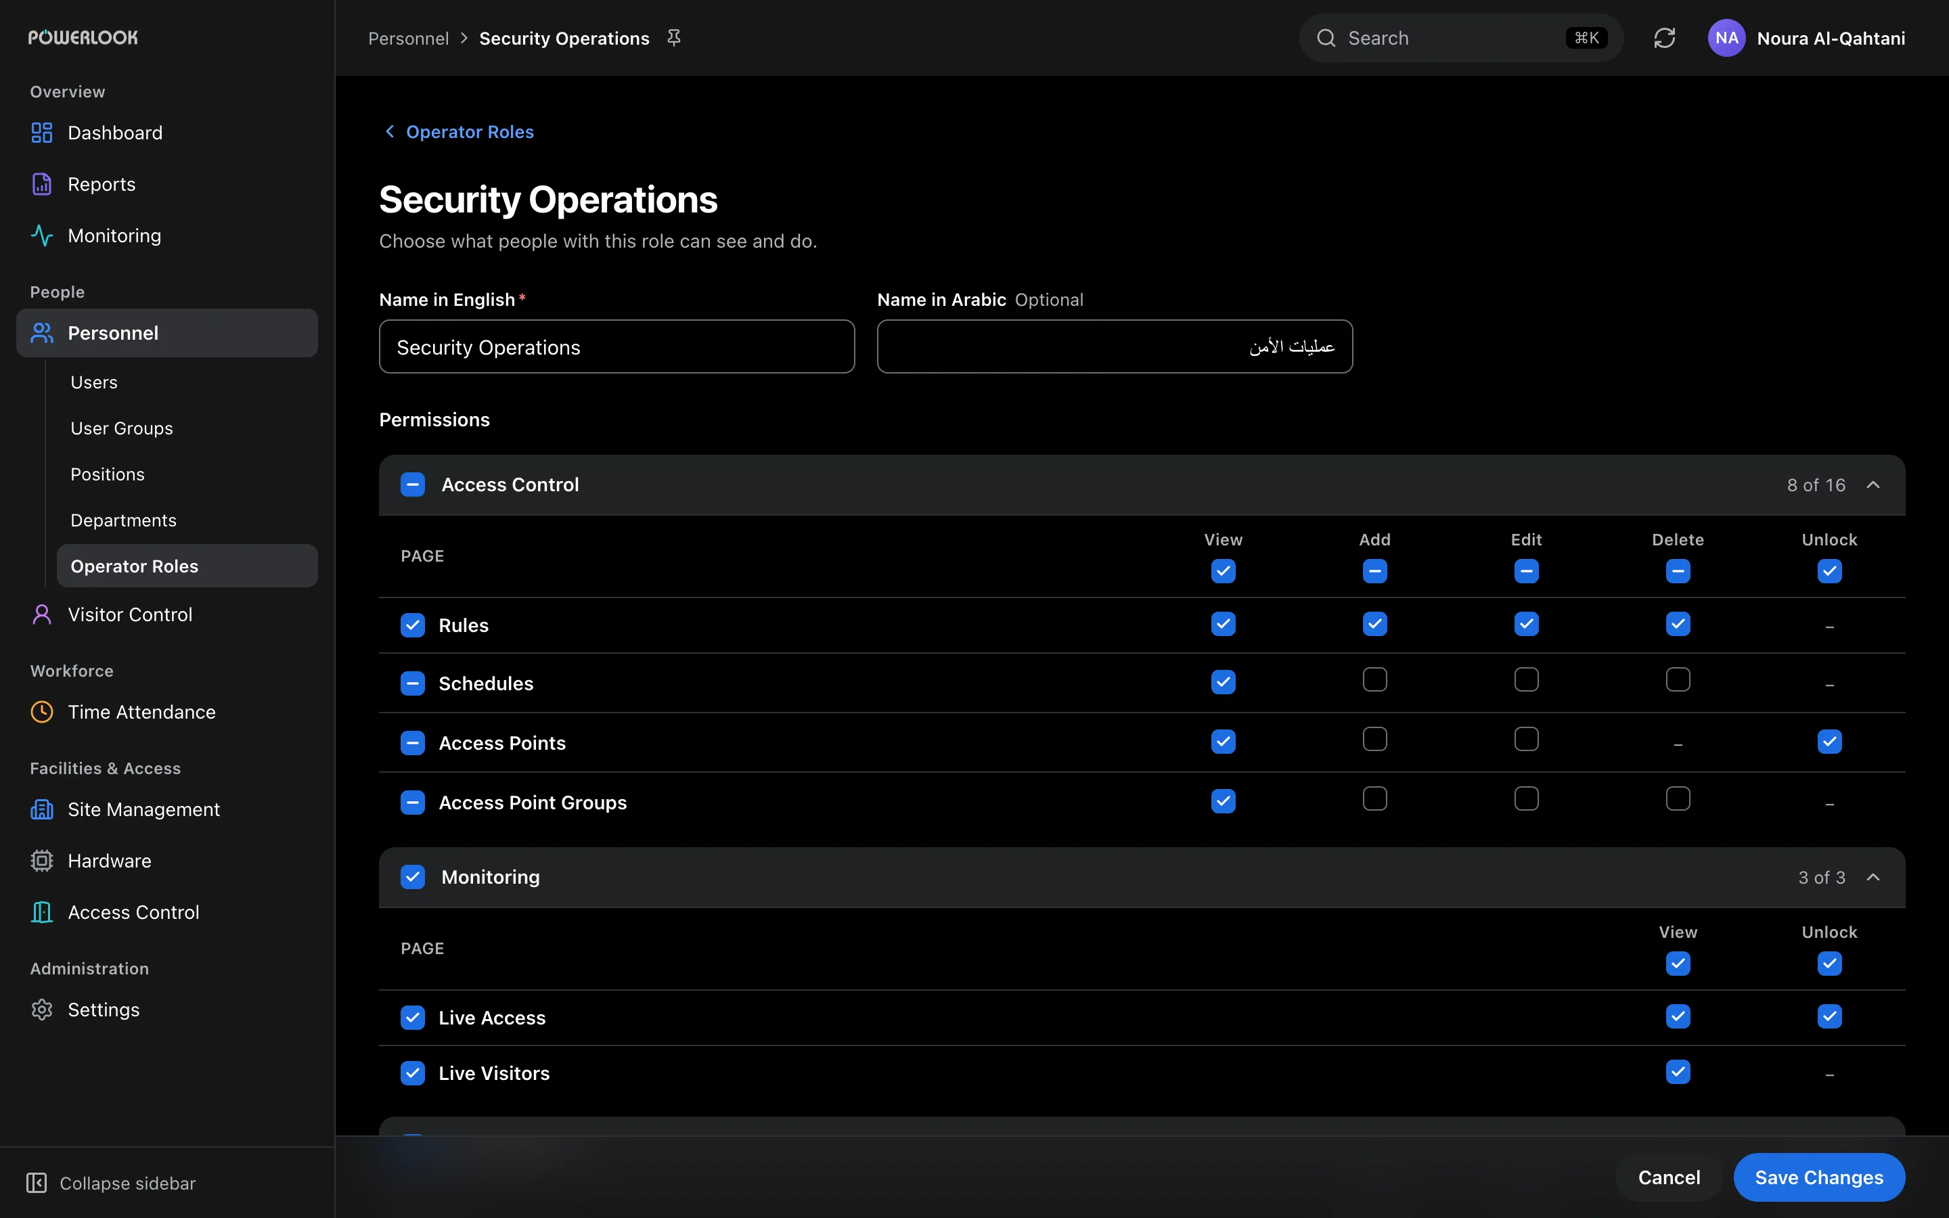
Task: Toggle the Access Control Add column header checkbox
Action: pyautogui.click(x=1374, y=572)
